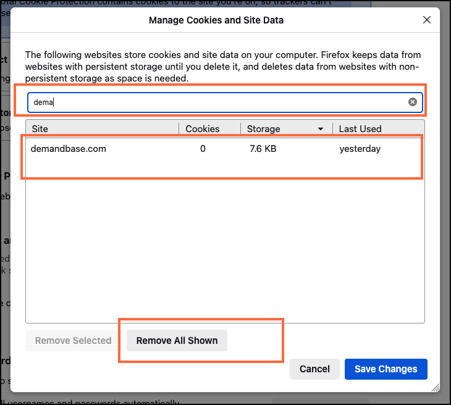Click the 'yesterday' last used cell
The height and width of the screenshot is (405, 451).
tap(360, 149)
